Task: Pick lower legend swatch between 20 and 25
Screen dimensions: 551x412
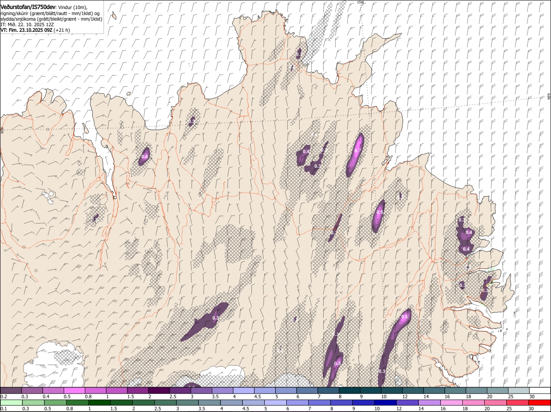Action: tap(495, 403)
